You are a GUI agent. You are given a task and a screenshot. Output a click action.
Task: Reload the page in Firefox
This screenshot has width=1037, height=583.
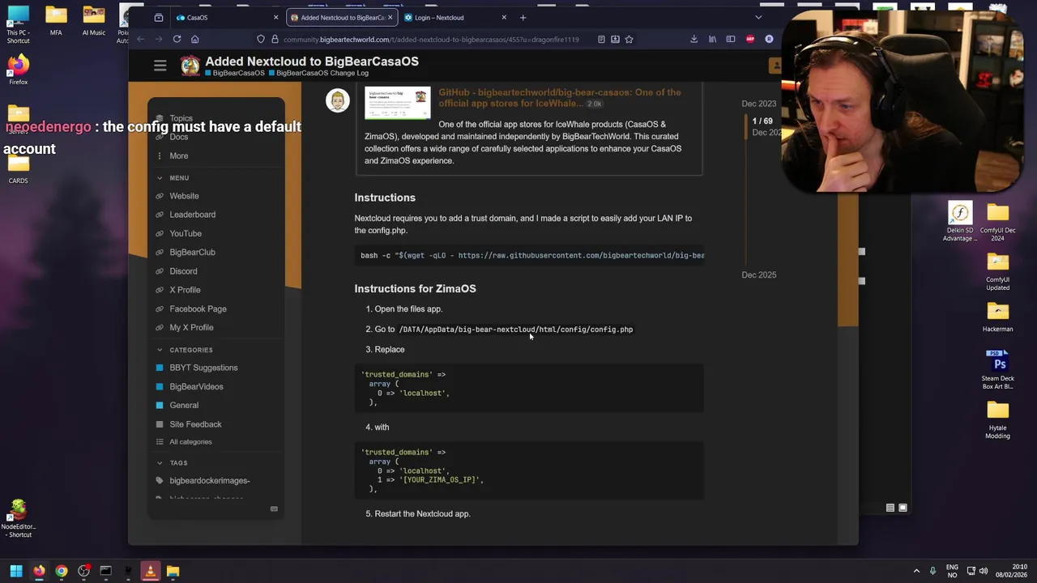[x=177, y=39]
